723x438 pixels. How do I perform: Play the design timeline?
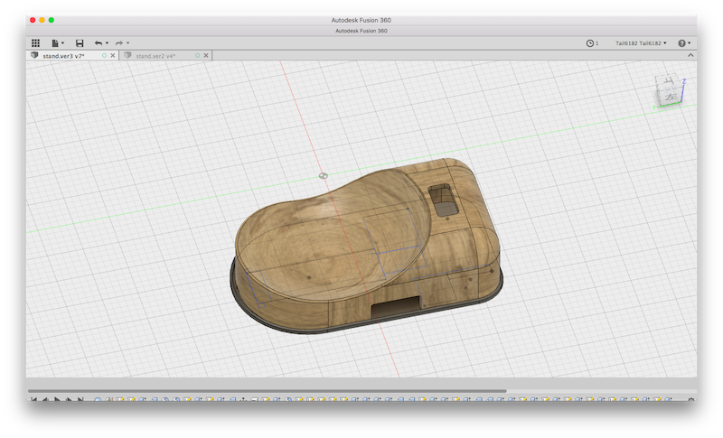57,399
